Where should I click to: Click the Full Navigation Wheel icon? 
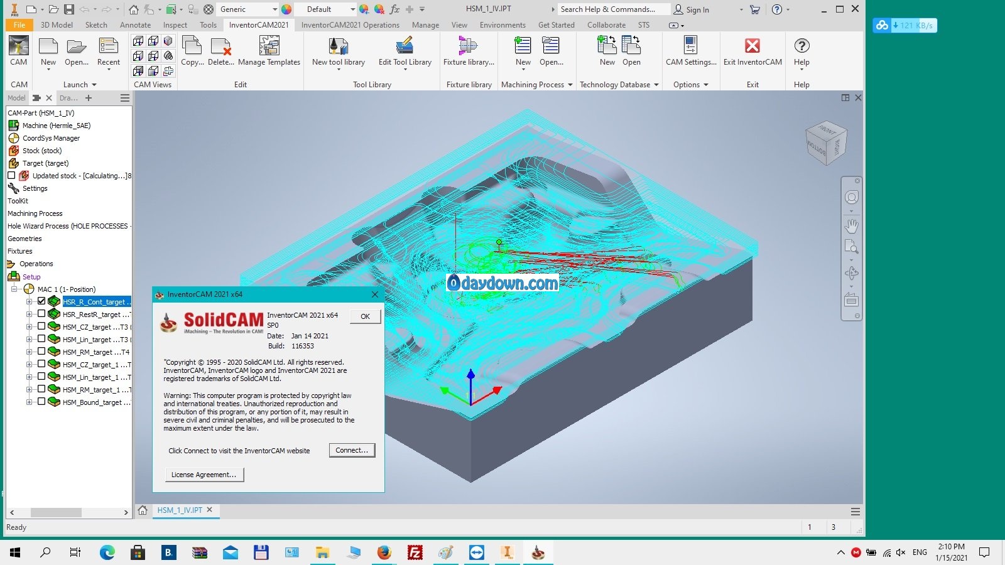click(x=851, y=197)
